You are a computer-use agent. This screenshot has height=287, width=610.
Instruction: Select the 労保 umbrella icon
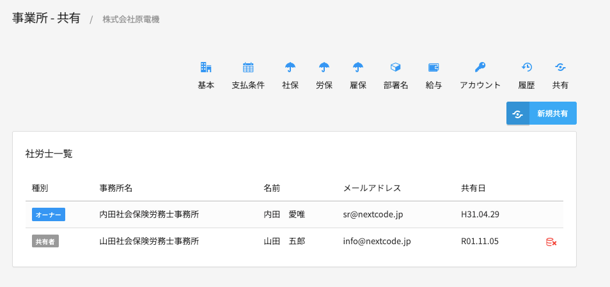click(x=324, y=67)
